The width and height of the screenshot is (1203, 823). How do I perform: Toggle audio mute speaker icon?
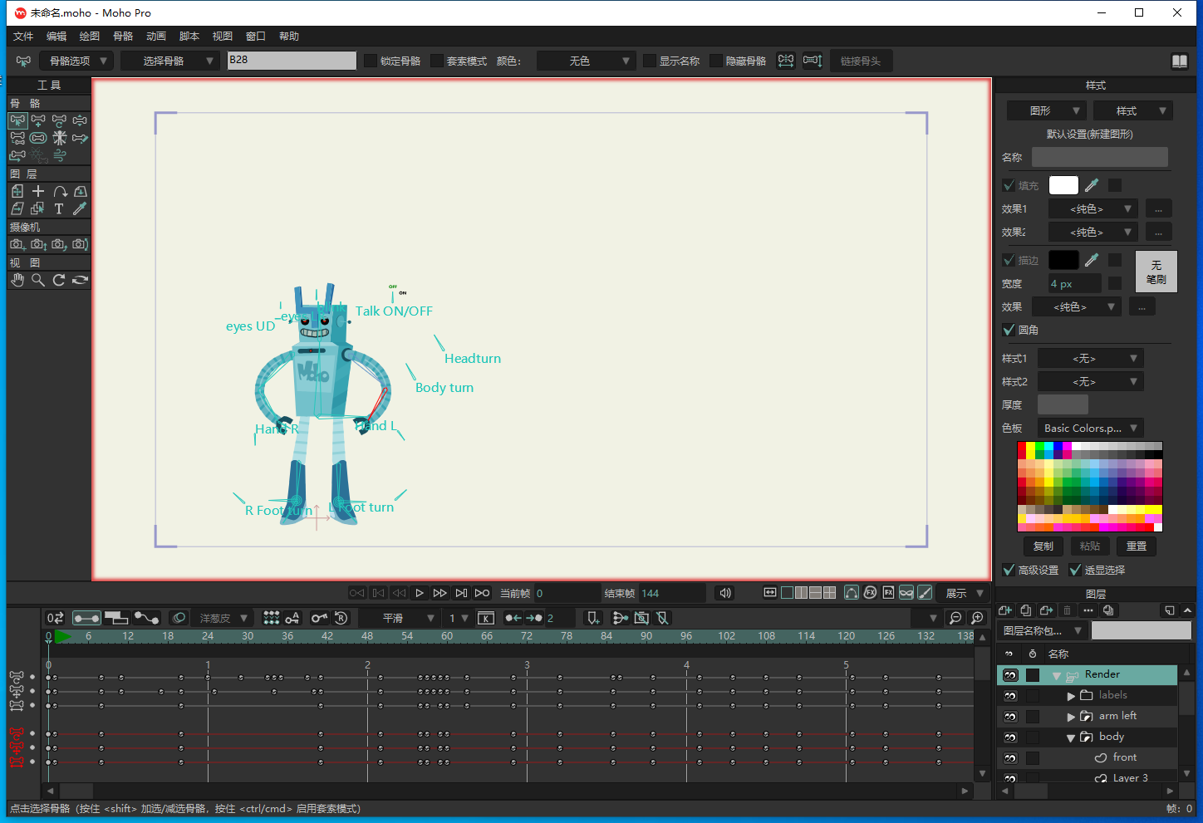click(725, 593)
